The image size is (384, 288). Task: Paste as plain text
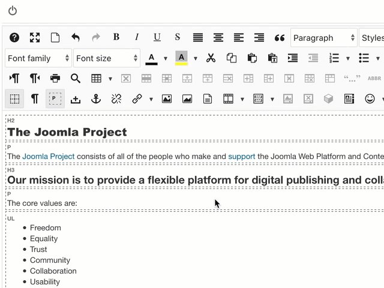[272, 58]
